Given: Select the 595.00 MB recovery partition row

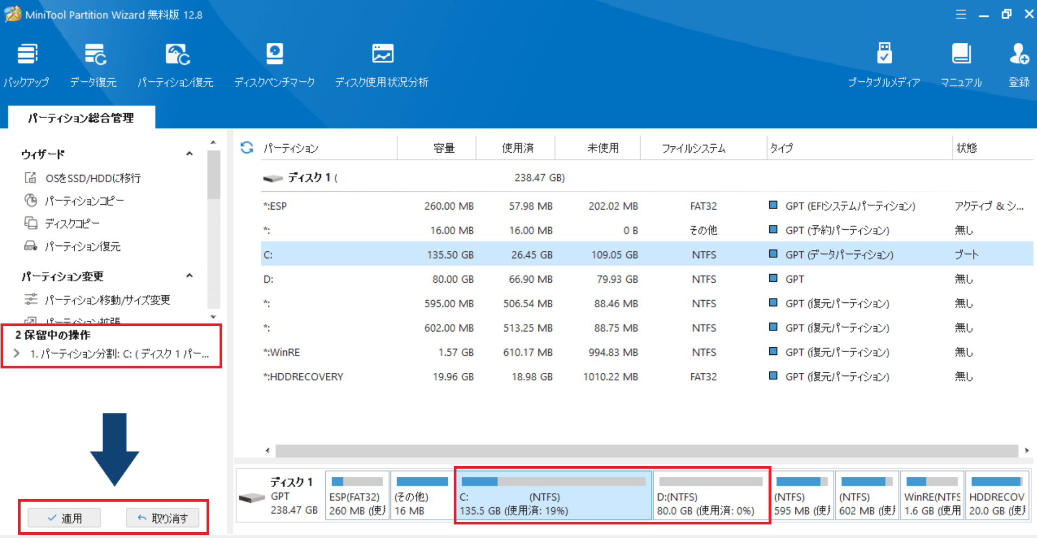Looking at the screenshot, I should point(647,303).
